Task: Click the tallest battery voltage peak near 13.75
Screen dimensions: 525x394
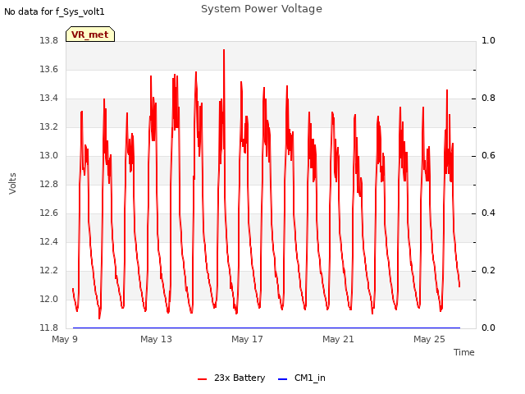Action: tap(224, 50)
